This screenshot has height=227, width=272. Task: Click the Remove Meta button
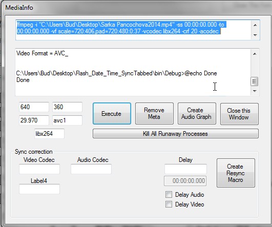(154, 114)
